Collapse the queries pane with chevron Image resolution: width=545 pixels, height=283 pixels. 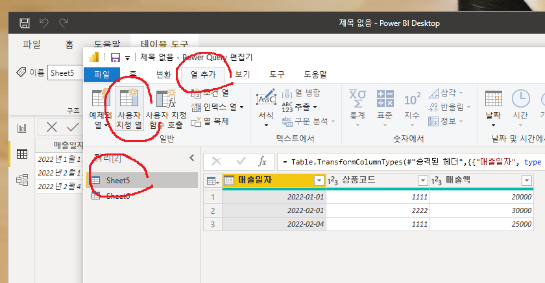(192, 158)
